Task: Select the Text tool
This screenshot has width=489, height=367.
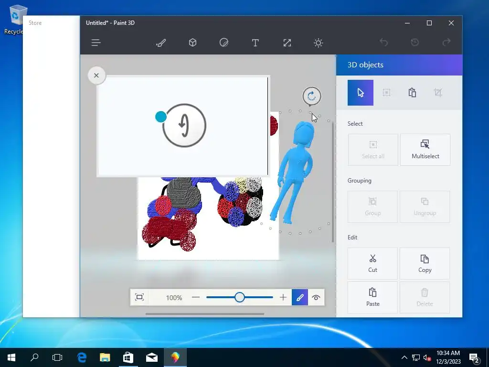Action: point(255,43)
